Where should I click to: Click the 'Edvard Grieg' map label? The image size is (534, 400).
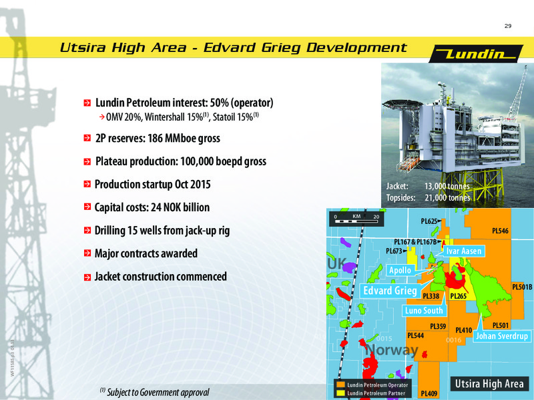pos(390,291)
